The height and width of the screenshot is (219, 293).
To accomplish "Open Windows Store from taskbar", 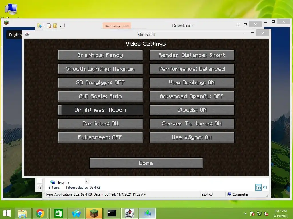I will [x=58, y=213].
